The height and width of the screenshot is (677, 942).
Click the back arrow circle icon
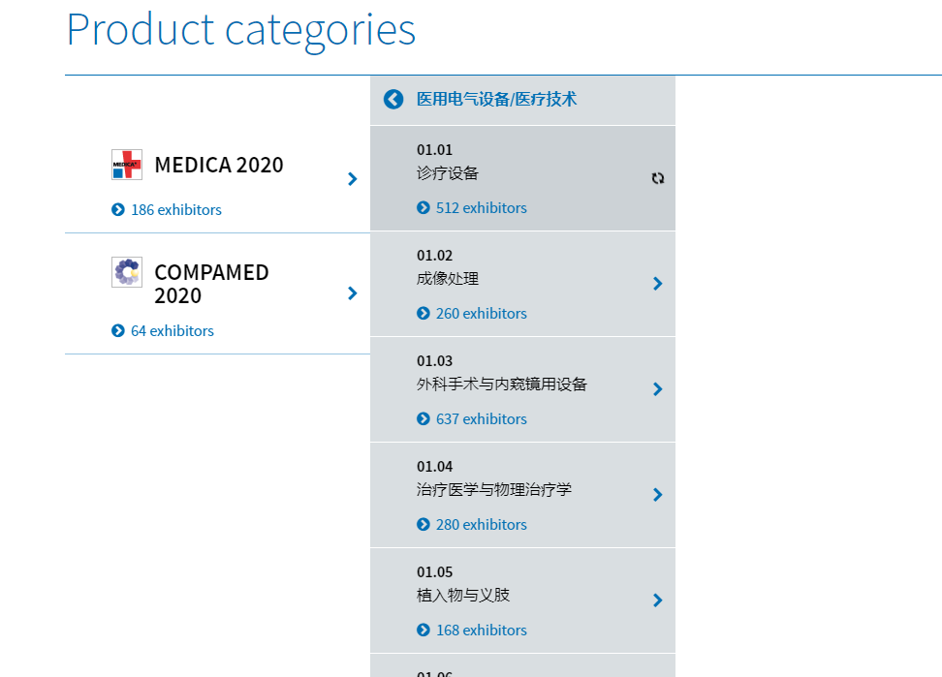click(x=393, y=99)
